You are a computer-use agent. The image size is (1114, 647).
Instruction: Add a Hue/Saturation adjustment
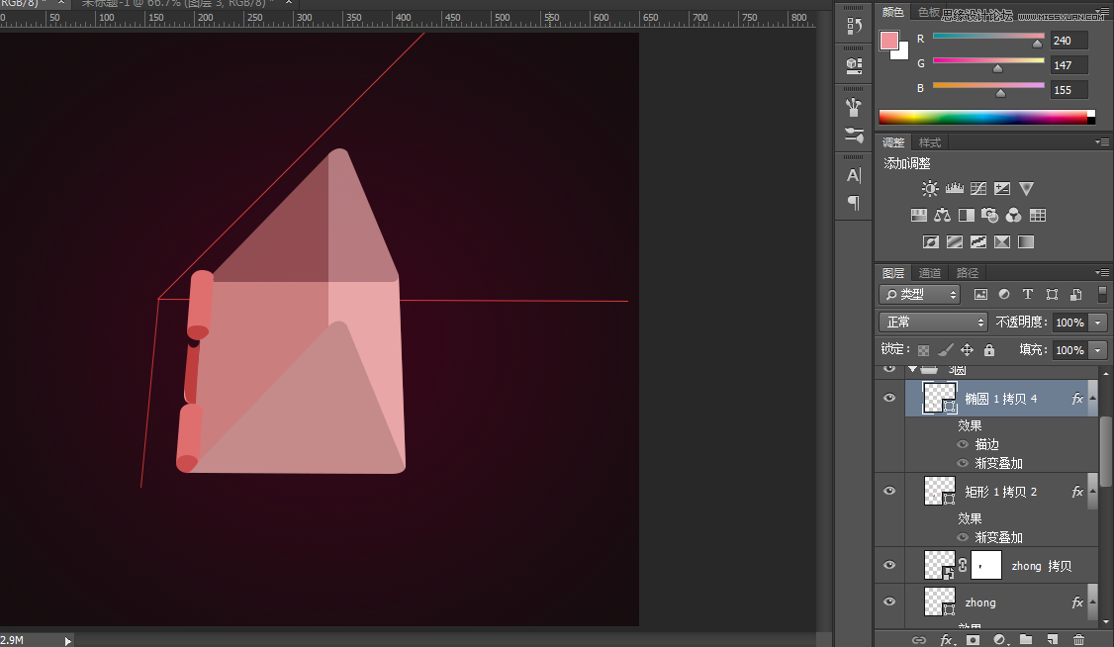pyautogui.click(x=919, y=215)
